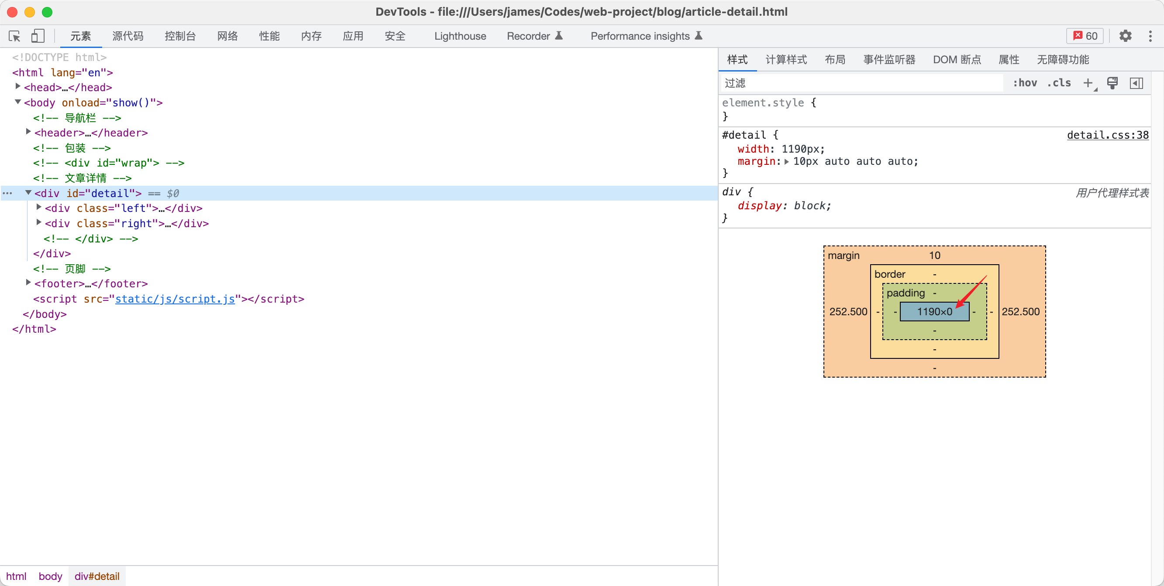Follow the static/js/script.js link

point(175,299)
